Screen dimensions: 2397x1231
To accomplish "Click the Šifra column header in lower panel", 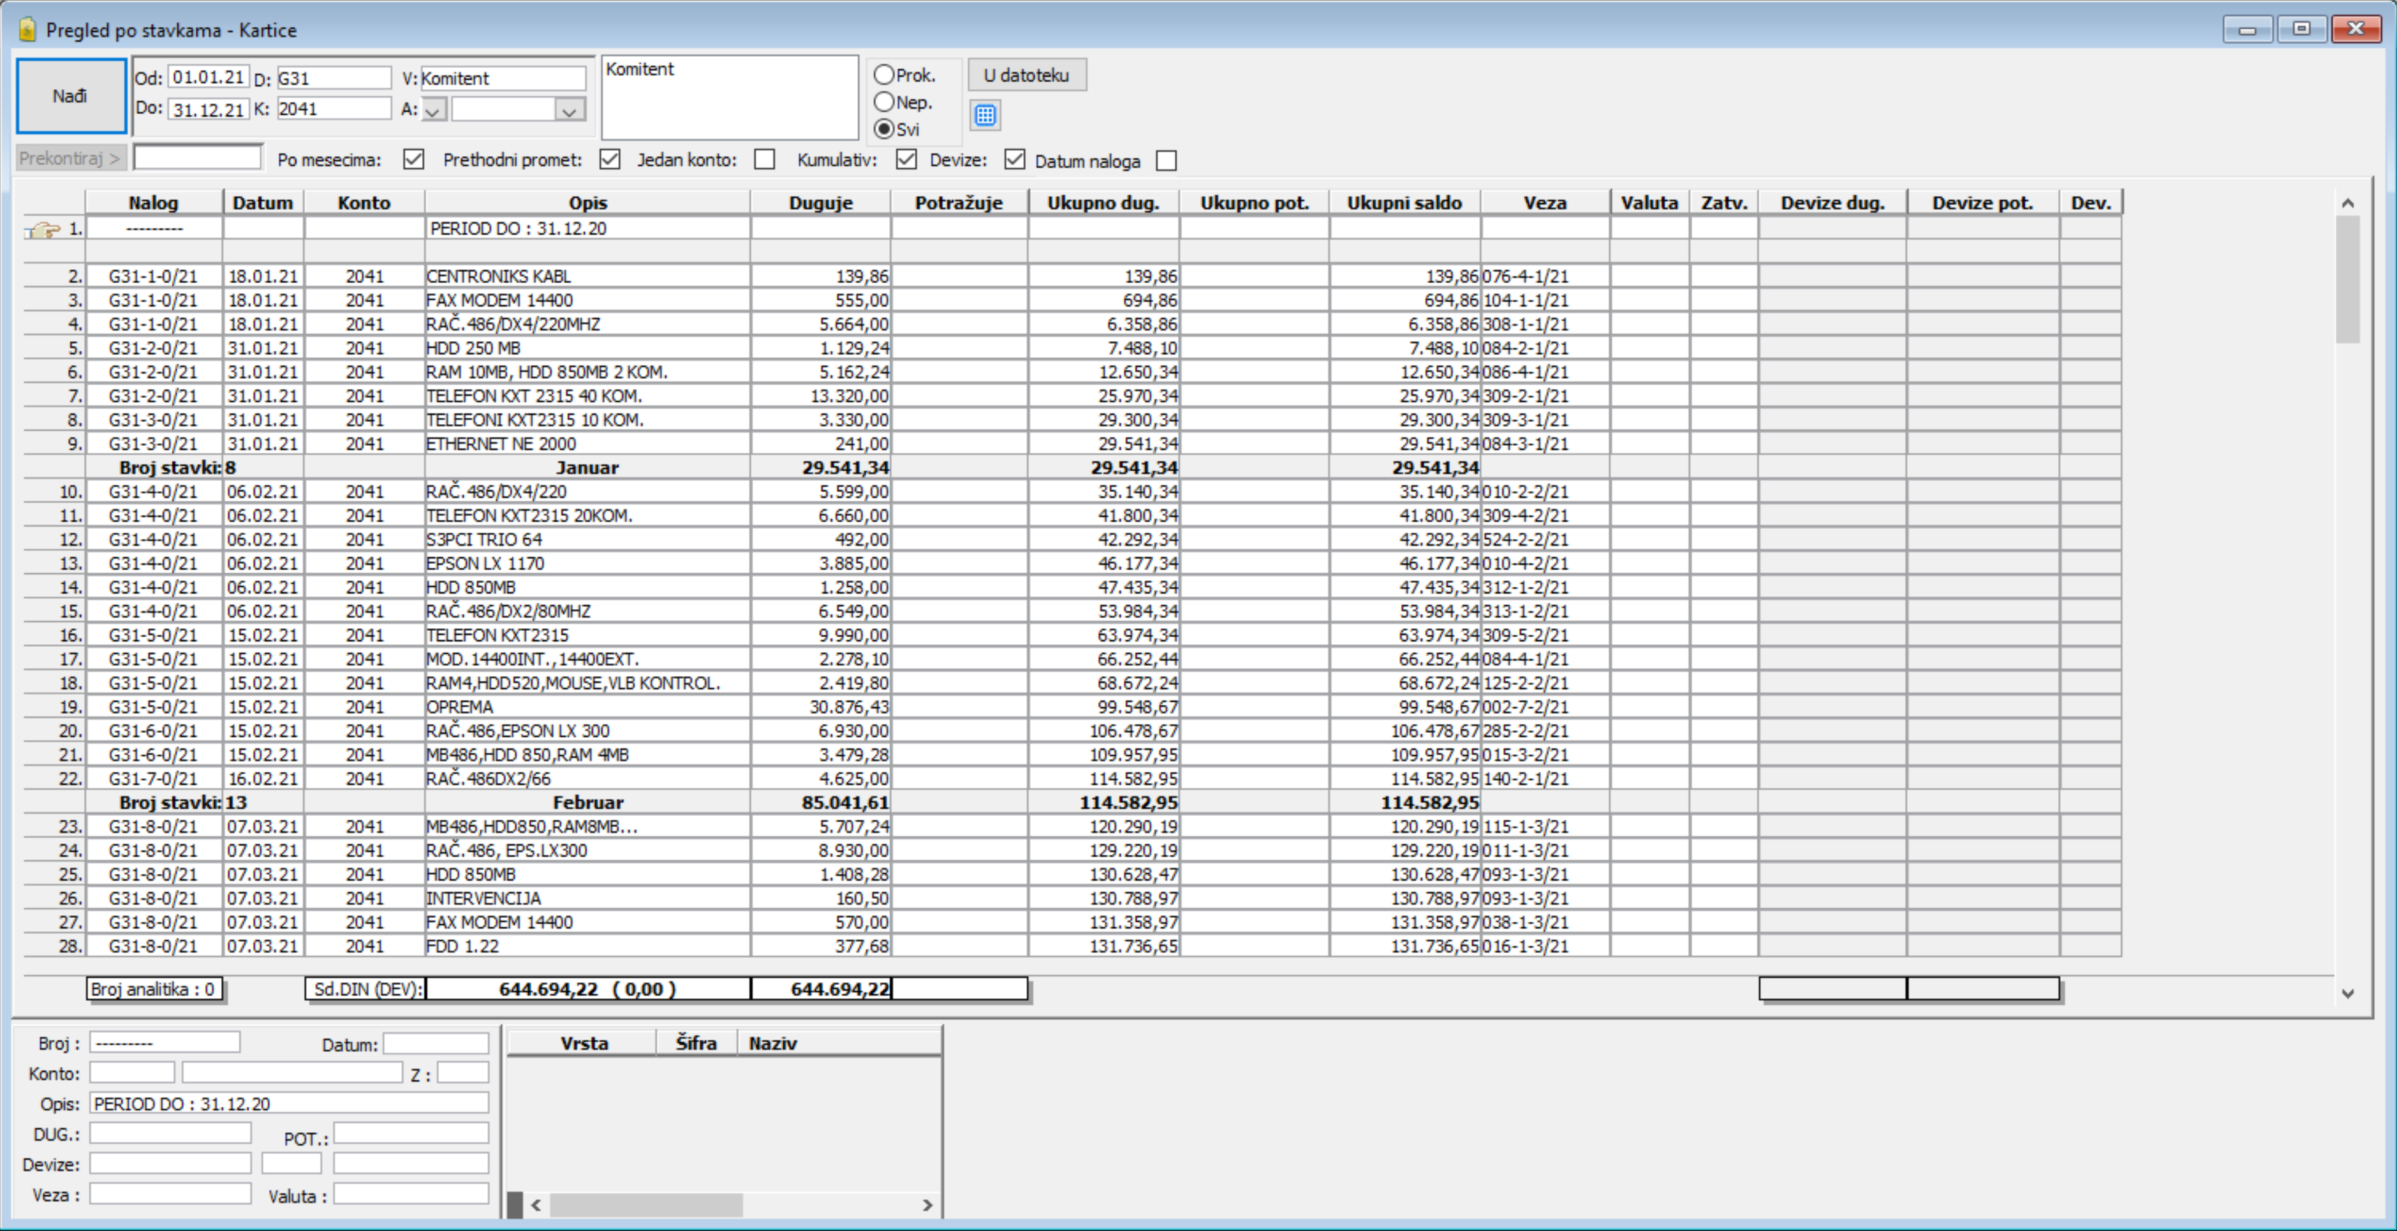I will click(x=696, y=1043).
